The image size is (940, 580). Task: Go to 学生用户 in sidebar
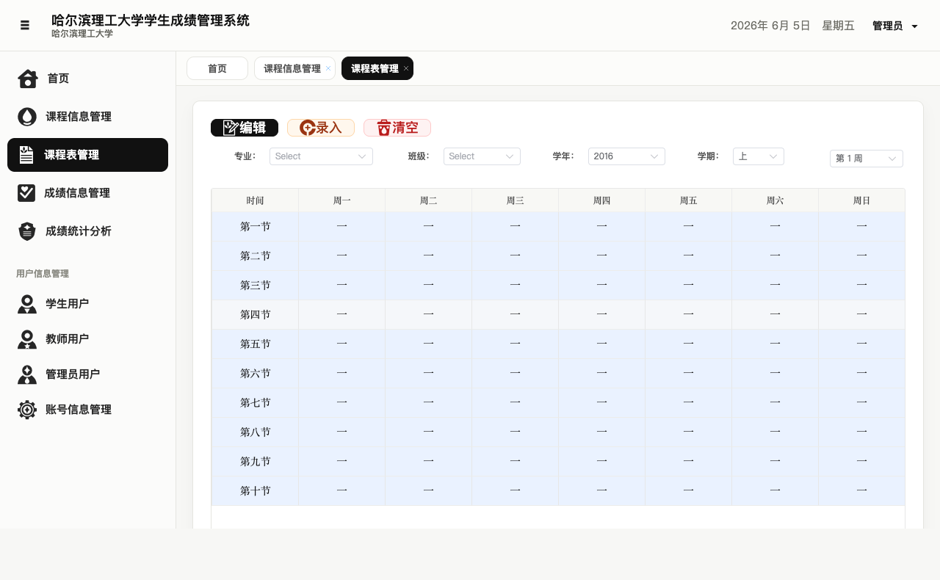[87, 304]
